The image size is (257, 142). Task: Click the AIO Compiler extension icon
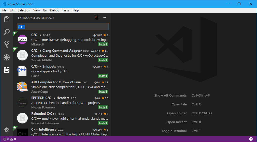[x=22, y=87]
